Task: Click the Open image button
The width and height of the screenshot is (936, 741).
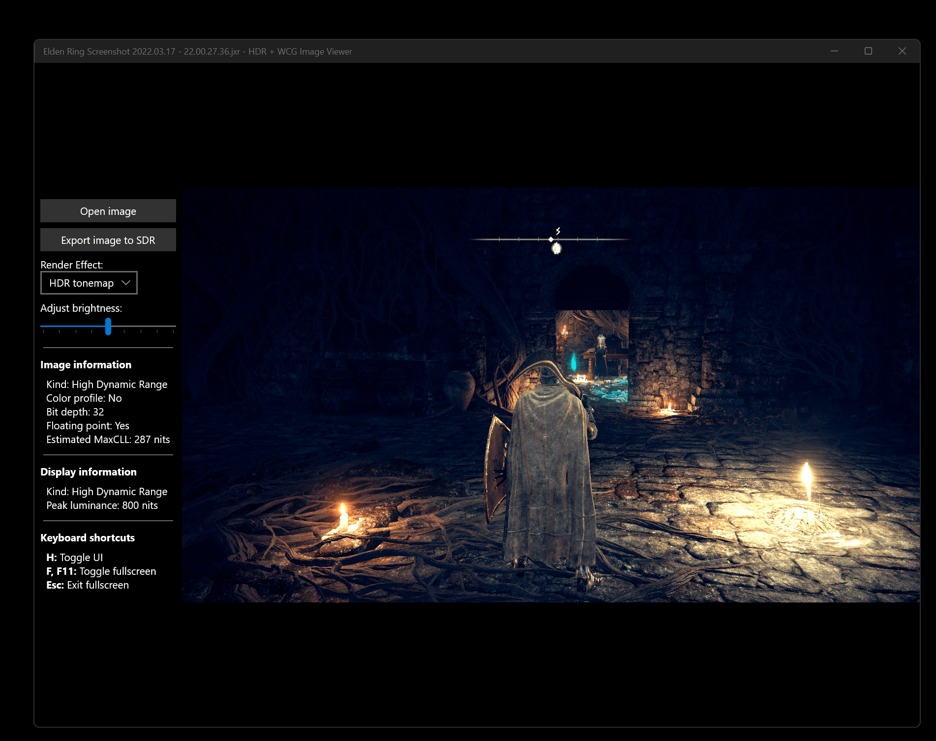Action: [x=108, y=211]
